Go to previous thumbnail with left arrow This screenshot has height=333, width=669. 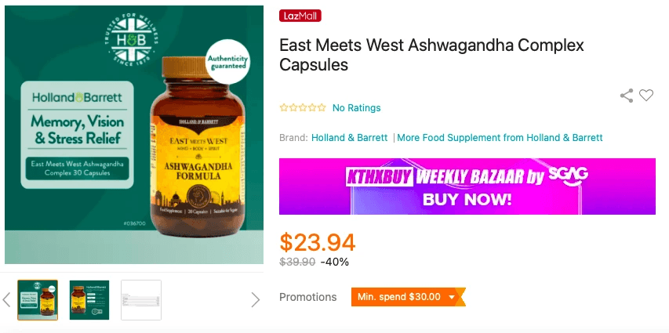[x=6, y=300]
